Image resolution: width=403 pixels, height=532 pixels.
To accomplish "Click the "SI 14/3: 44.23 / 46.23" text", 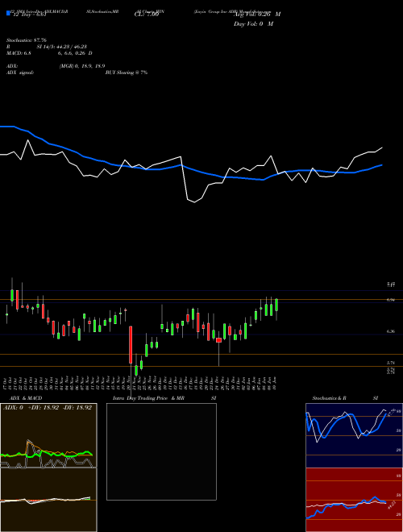I will [62, 47].
